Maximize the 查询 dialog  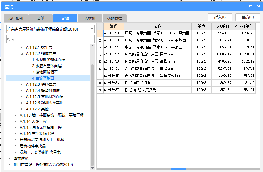tap(251, 6)
